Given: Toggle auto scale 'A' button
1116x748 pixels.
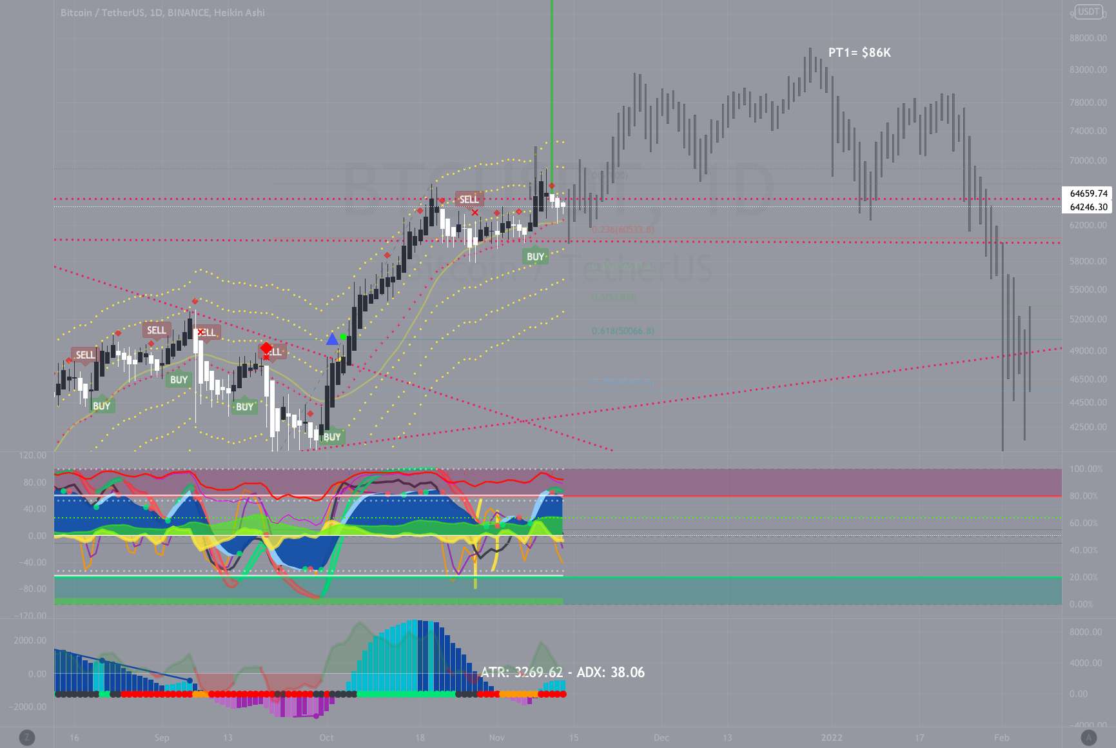Looking at the screenshot, I should tap(1088, 738).
